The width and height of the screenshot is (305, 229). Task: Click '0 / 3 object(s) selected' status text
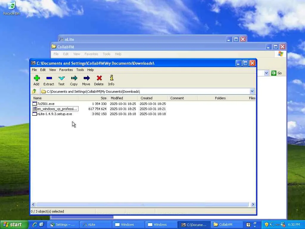coord(47,211)
